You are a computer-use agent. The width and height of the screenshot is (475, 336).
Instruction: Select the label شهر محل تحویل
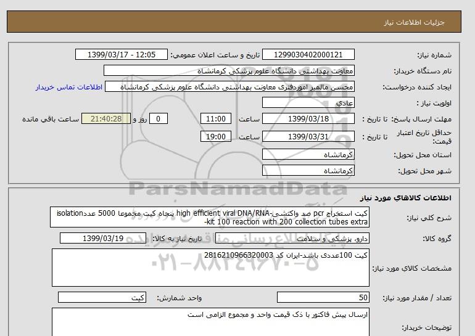pyautogui.click(x=424, y=171)
